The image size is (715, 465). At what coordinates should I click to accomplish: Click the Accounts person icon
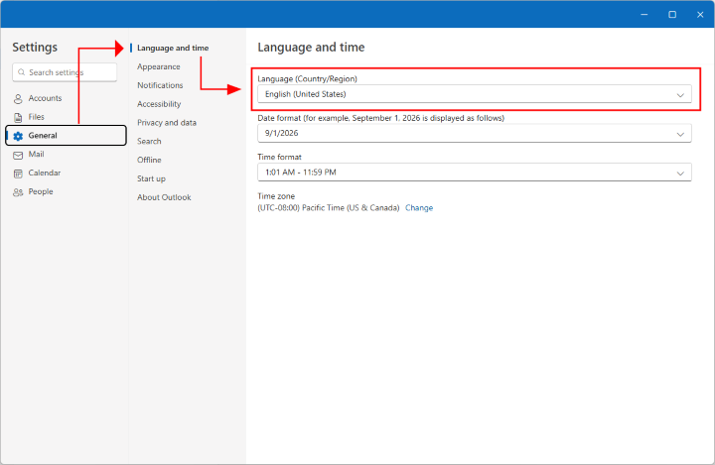point(18,98)
